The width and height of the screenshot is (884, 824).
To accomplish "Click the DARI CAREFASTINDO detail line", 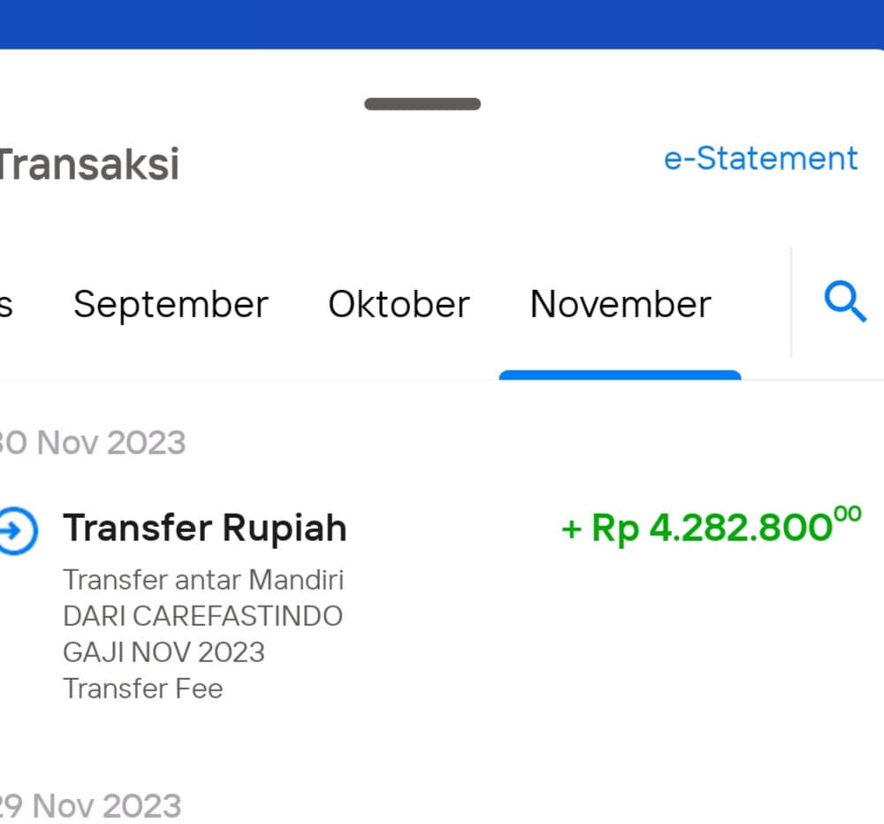I will pyautogui.click(x=203, y=616).
